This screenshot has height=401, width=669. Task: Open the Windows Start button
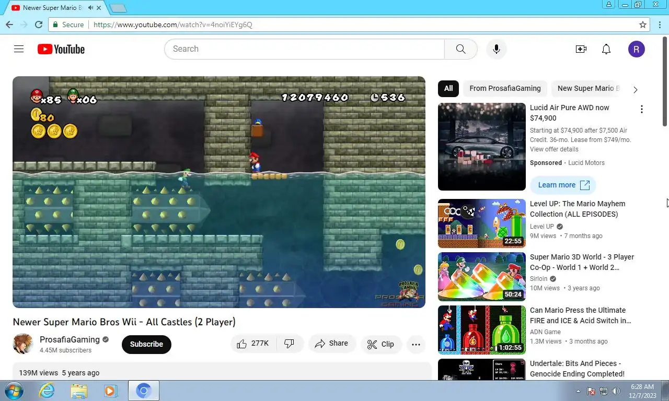14,391
